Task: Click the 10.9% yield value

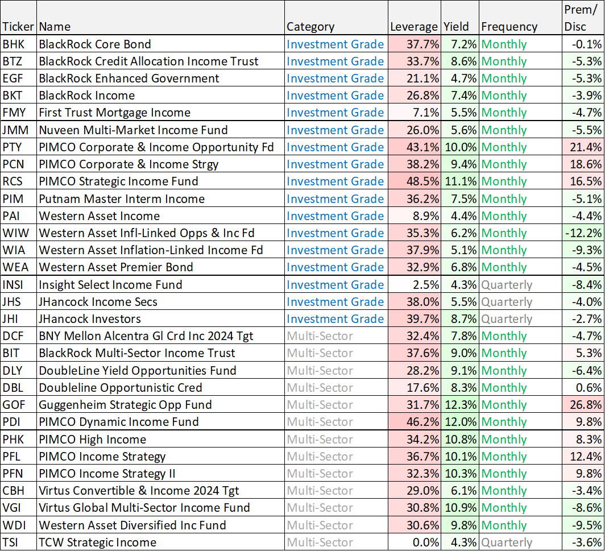Action: (x=460, y=507)
